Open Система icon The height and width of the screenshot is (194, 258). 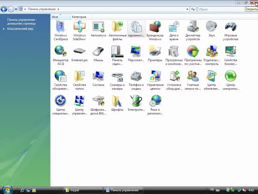click(99, 79)
